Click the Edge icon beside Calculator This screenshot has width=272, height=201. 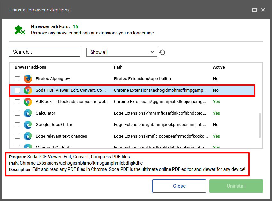(28, 113)
